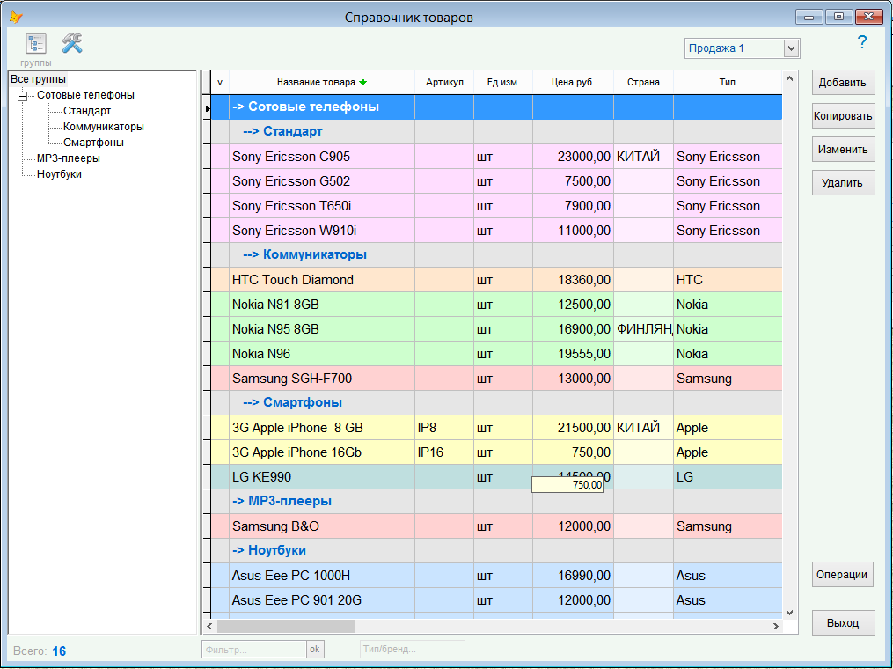Select the 3G Apple iPhone 16Gb row
Viewport: 893px width, 669px height.
click(x=496, y=452)
